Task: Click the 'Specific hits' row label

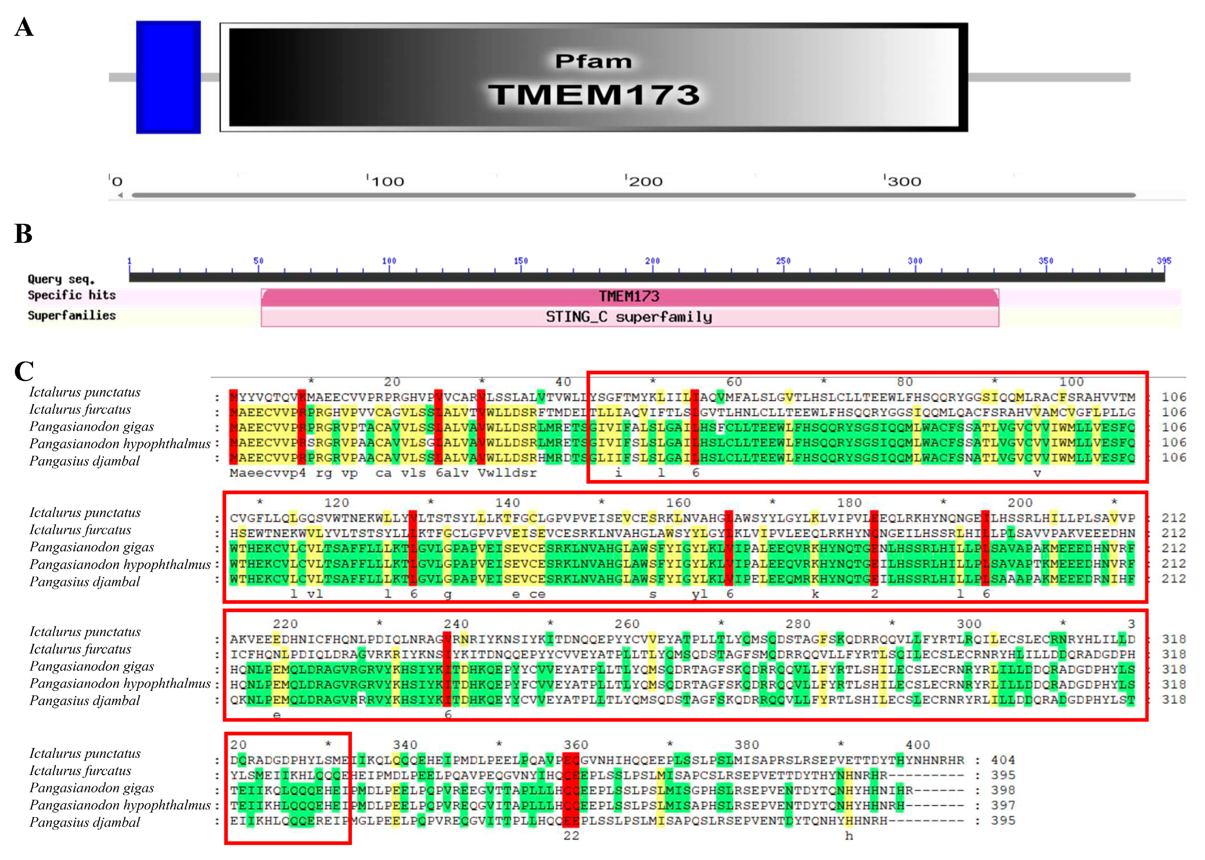Action: pos(71,295)
